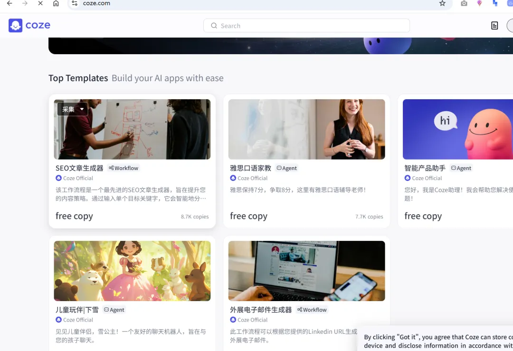
Task: Open 儿童玩伴 princess illustration thumbnail
Action: coord(132,271)
